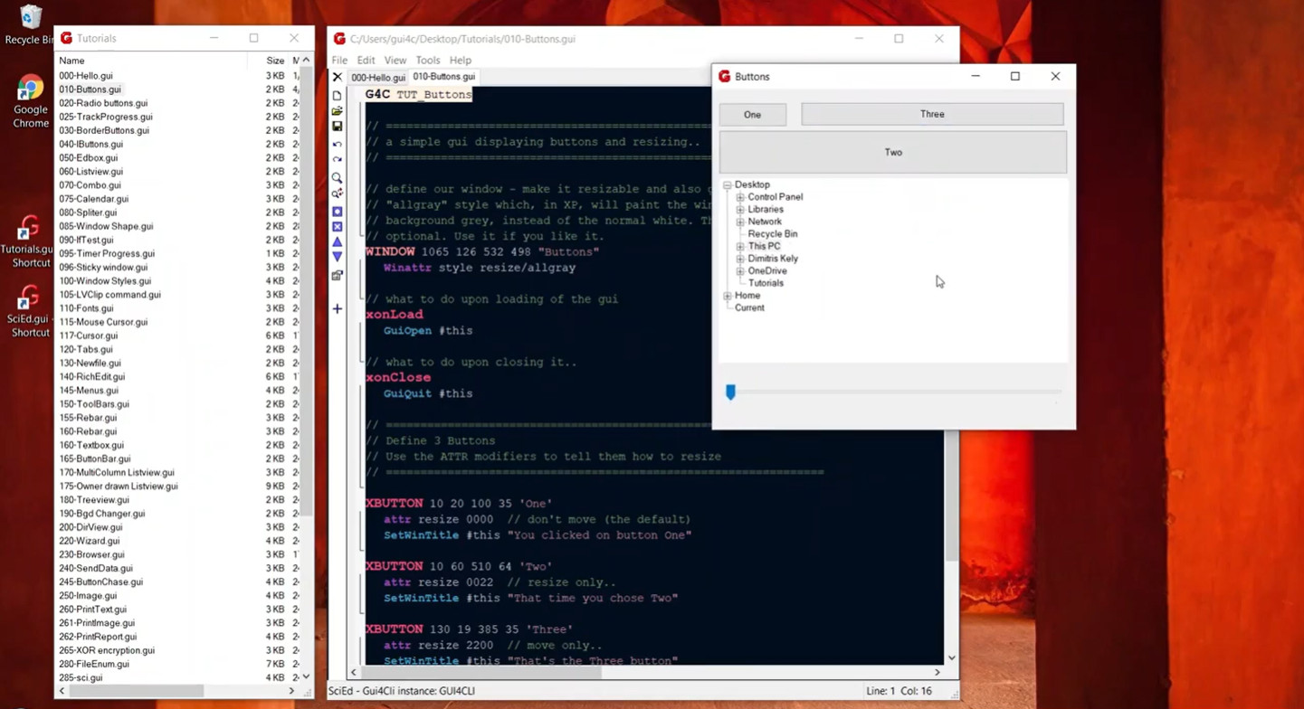Clear bookmarks with blue X square icon
This screenshot has height=709, width=1304.
click(337, 227)
